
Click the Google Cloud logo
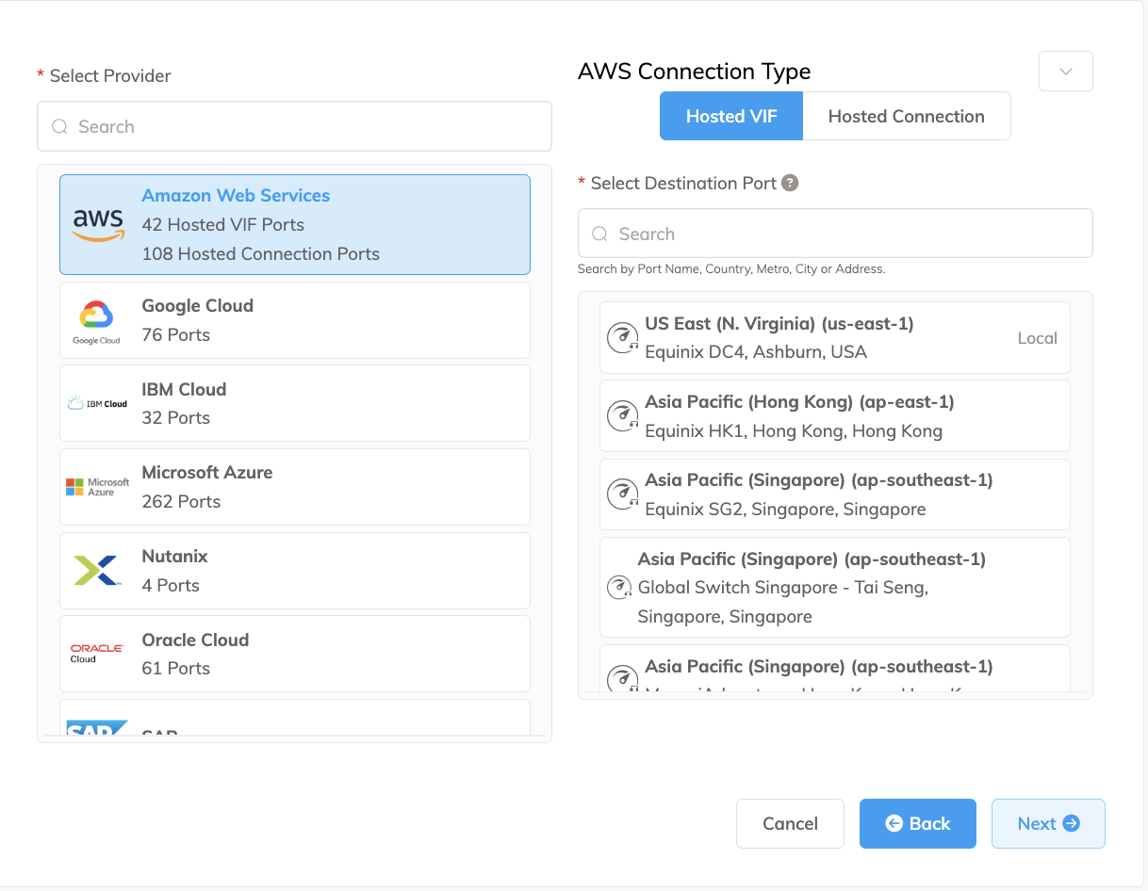tap(96, 318)
